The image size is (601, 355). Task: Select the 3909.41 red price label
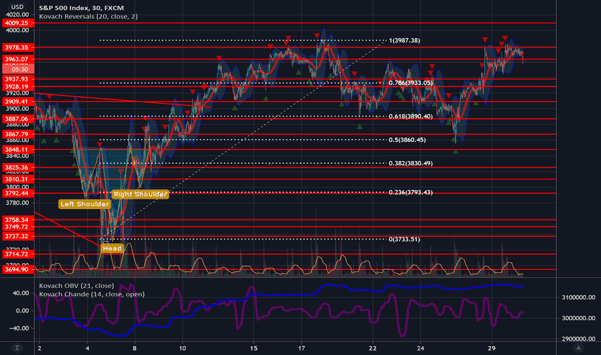pyautogui.click(x=18, y=102)
